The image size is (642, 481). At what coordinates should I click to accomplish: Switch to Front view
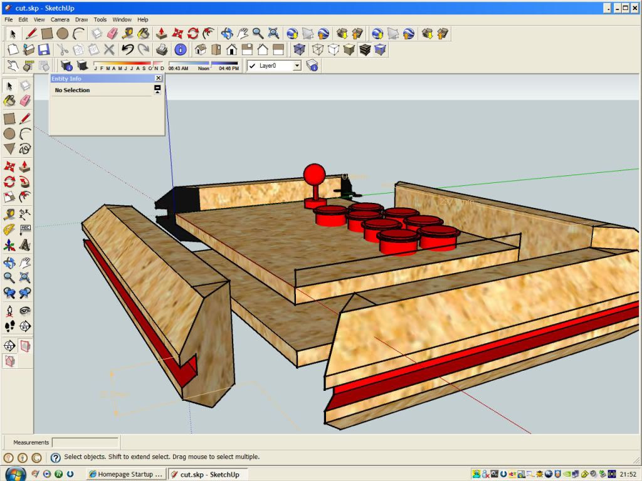232,50
